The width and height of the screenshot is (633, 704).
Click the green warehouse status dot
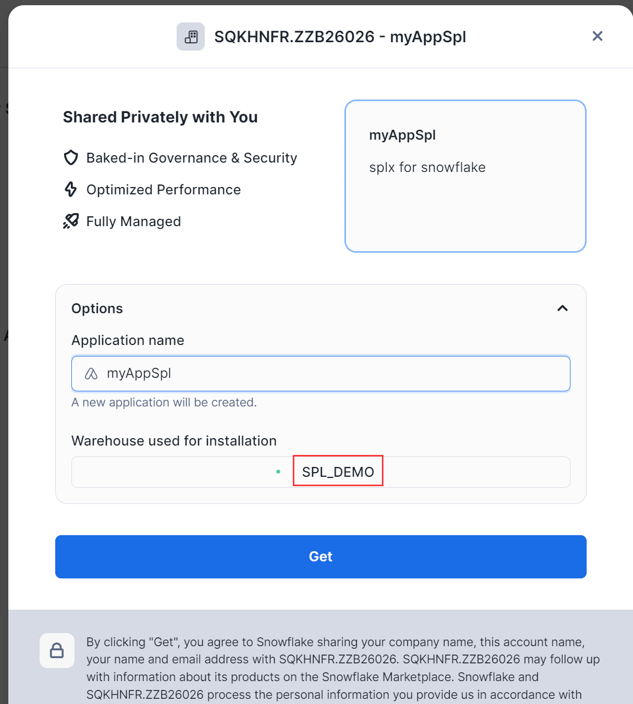[x=278, y=472]
